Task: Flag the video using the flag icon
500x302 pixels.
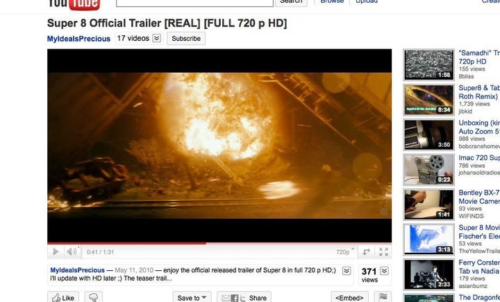Action: (x=383, y=297)
